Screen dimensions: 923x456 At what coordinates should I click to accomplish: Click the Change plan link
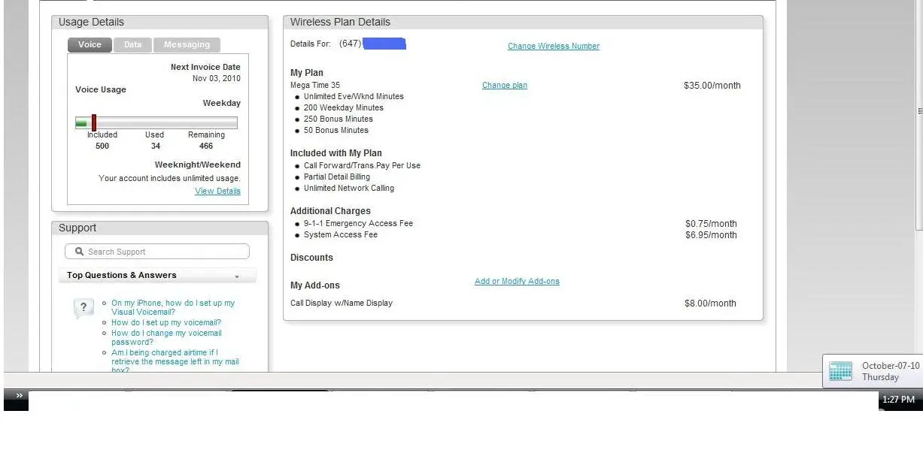point(504,86)
